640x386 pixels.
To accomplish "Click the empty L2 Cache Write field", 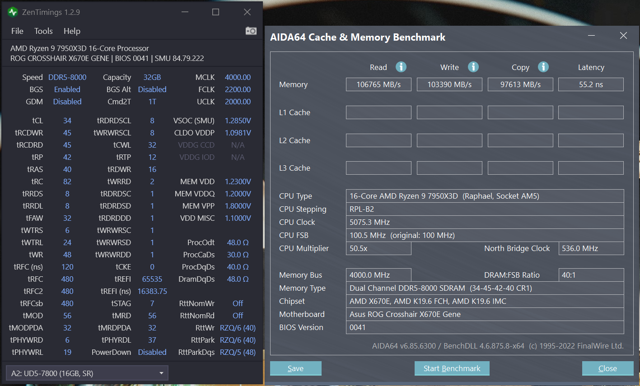I will pos(449,140).
